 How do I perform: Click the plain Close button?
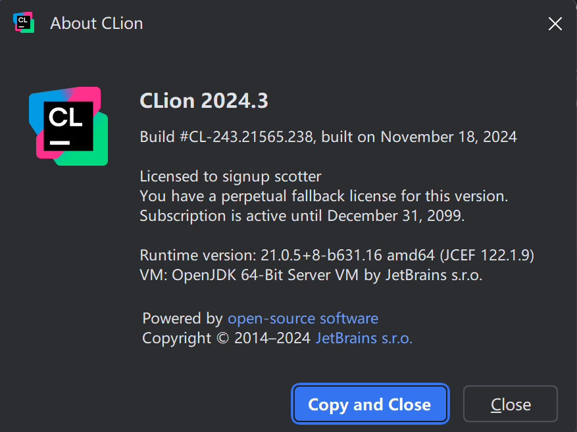tap(511, 404)
